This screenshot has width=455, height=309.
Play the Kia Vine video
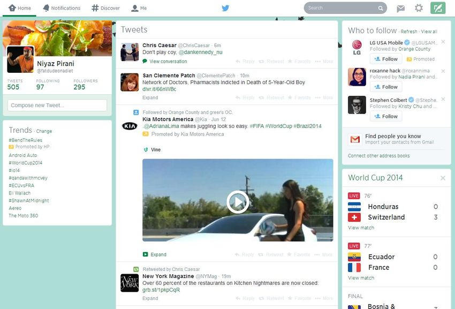pyautogui.click(x=238, y=202)
